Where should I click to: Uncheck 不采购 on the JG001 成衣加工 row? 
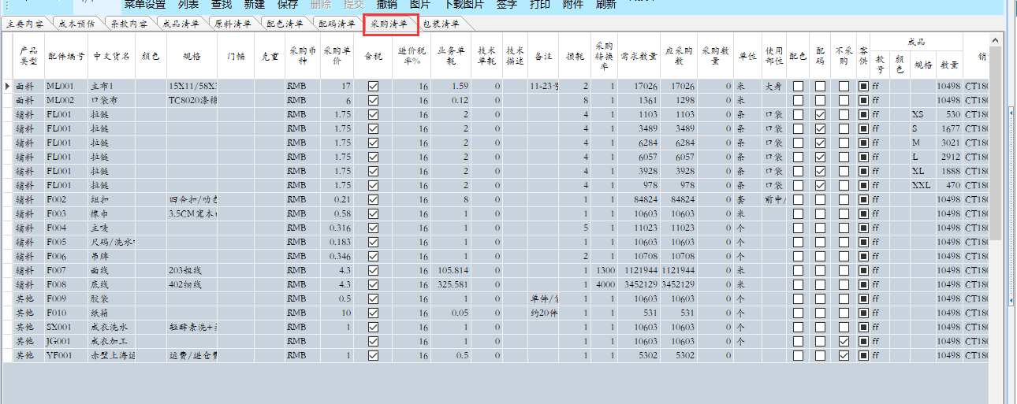[x=844, y=341]
